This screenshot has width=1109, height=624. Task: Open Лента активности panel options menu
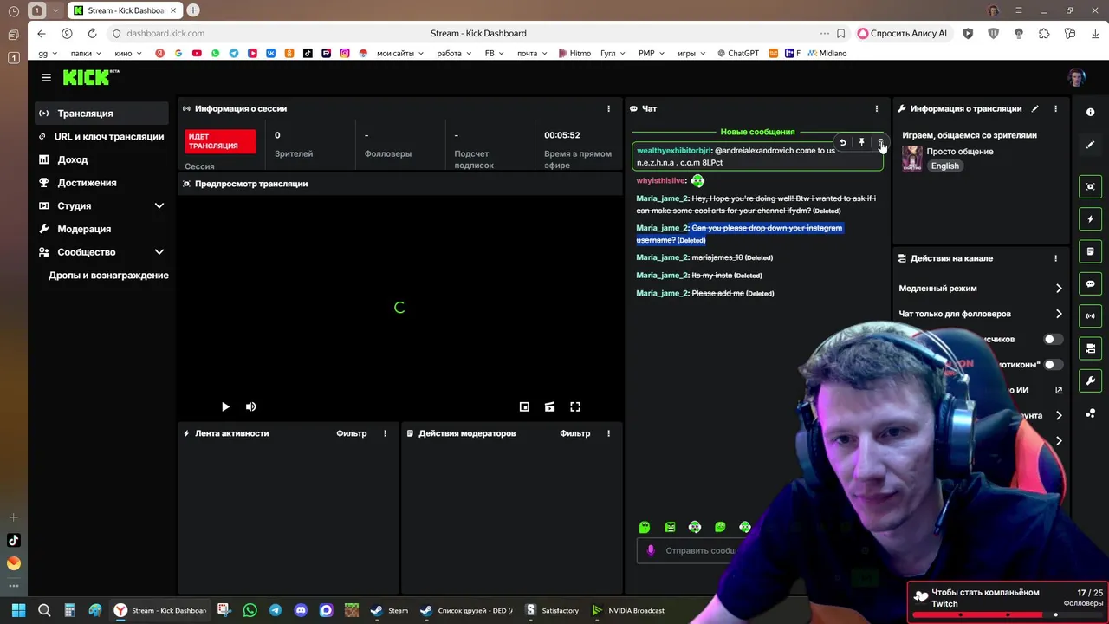click(385, 433)
